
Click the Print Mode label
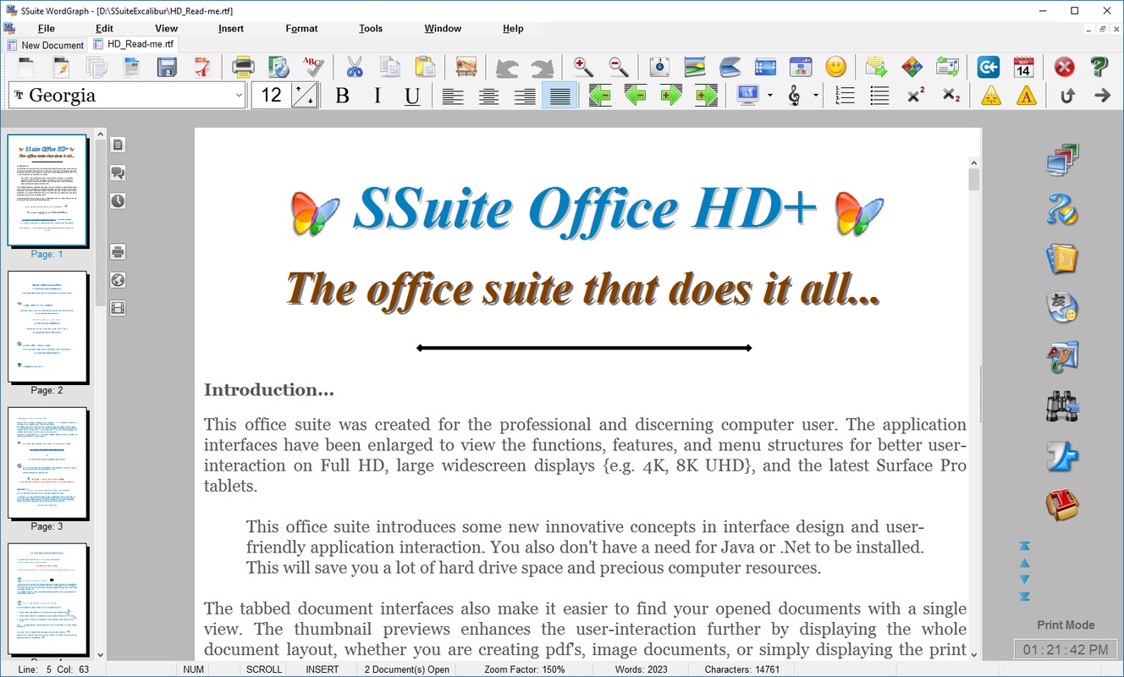pos(1066,625)
